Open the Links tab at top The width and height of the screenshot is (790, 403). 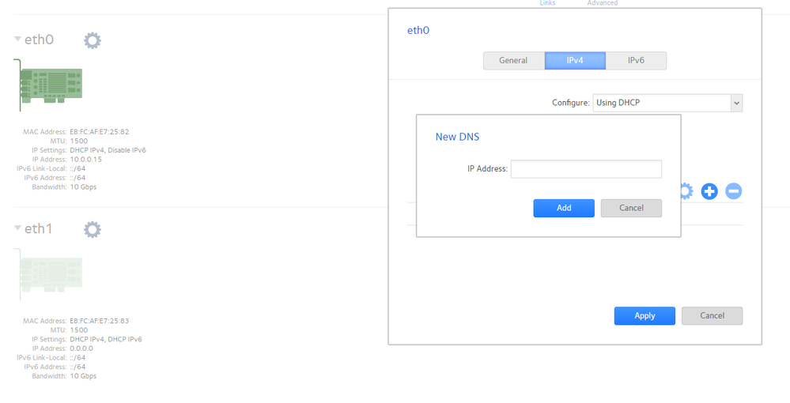click(x=547, y=3)
